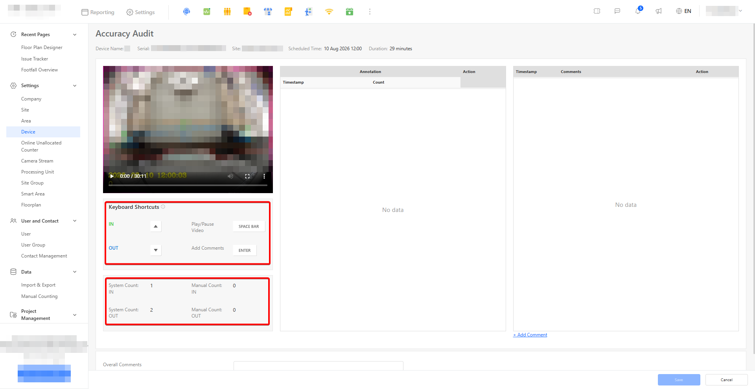
Task: Open the blue headset support icon
Action: point(187,12)
